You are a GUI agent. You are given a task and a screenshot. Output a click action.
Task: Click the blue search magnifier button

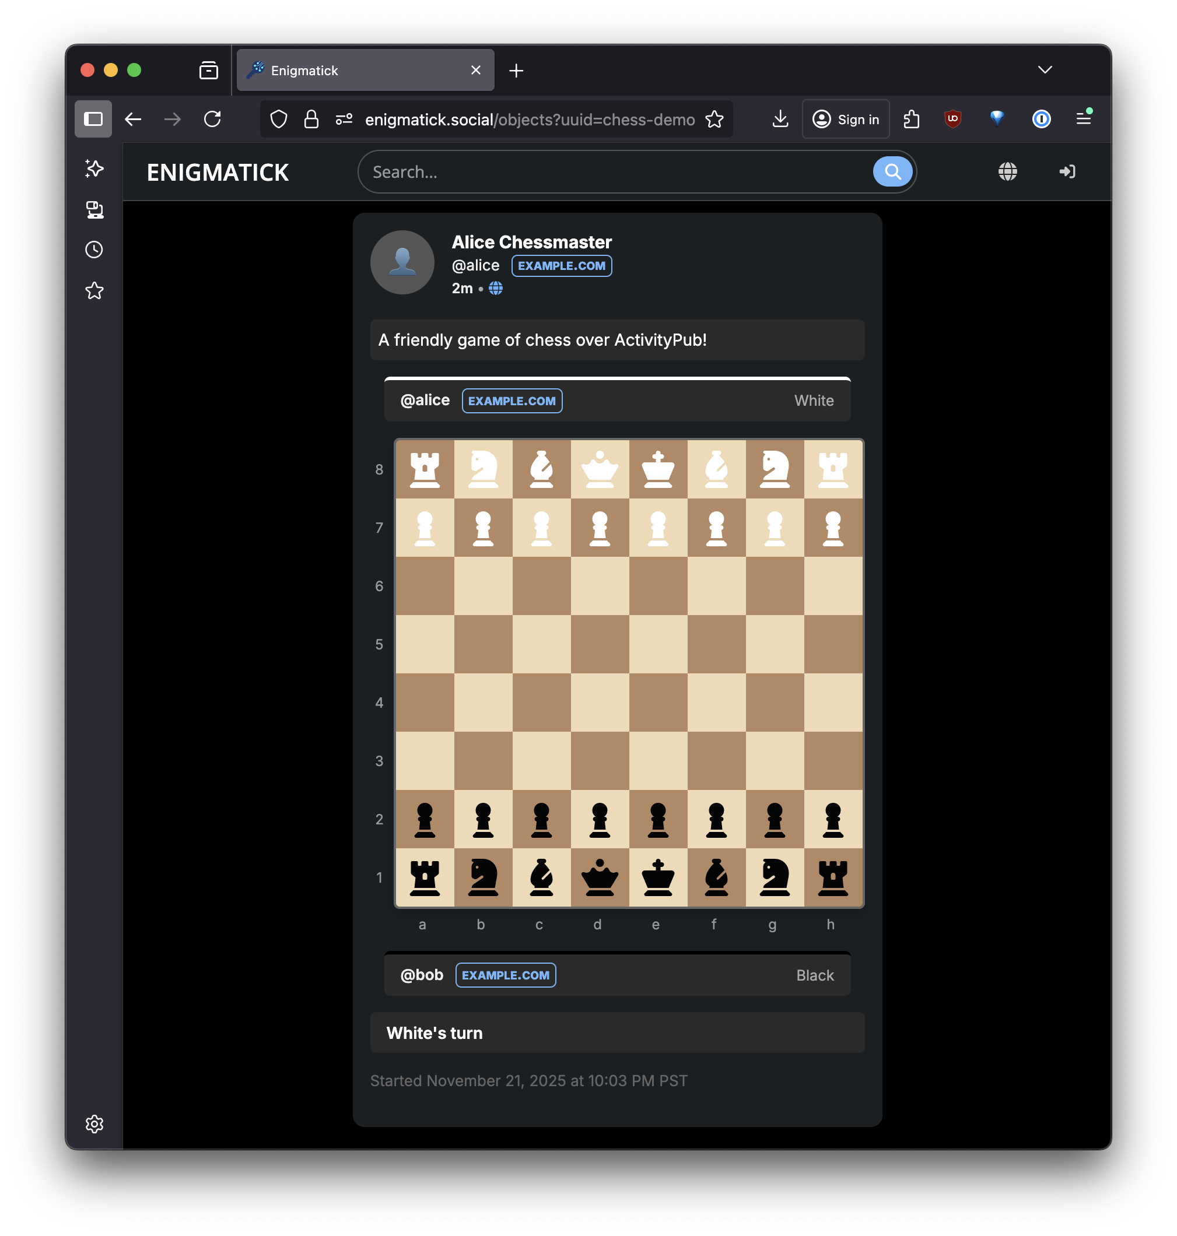click(892, 171)
